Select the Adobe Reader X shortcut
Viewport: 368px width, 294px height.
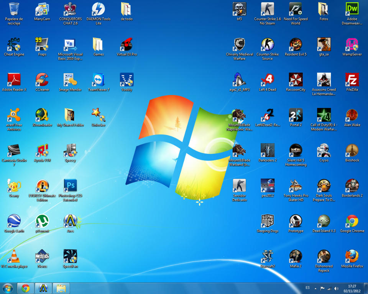click(x=14, y=80)
